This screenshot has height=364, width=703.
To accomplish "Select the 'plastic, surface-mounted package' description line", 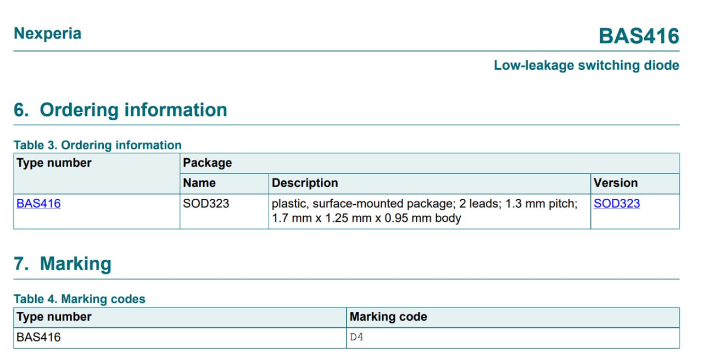I will click(x=425, y=204).
